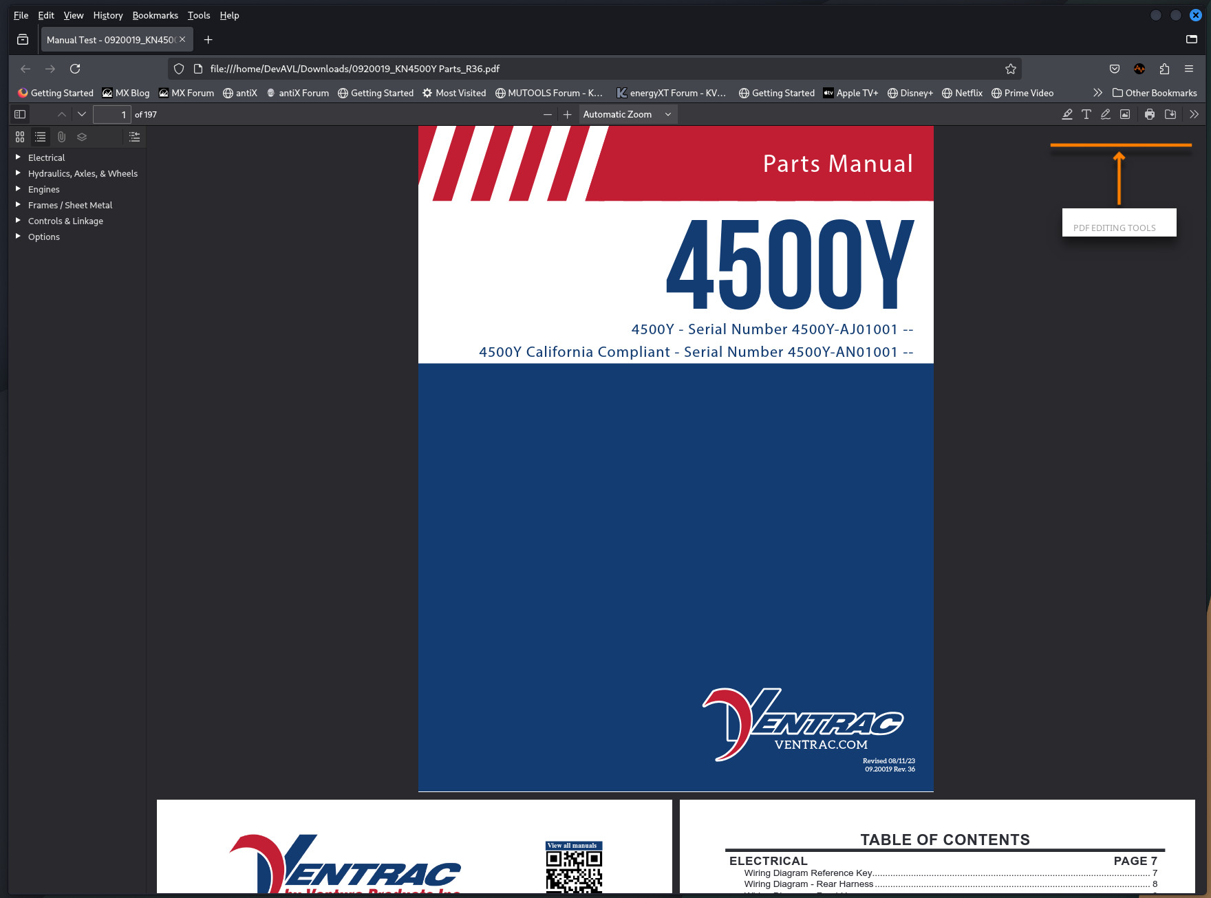Open Most Visited bookmarks folder
The height and width of the screenshot is (898, 1211).
pyautogui.click(x=454, y=93)
